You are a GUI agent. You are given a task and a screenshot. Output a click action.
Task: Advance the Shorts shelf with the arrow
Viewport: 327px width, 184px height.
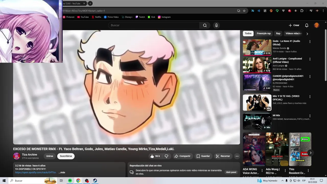pos(311,153)
